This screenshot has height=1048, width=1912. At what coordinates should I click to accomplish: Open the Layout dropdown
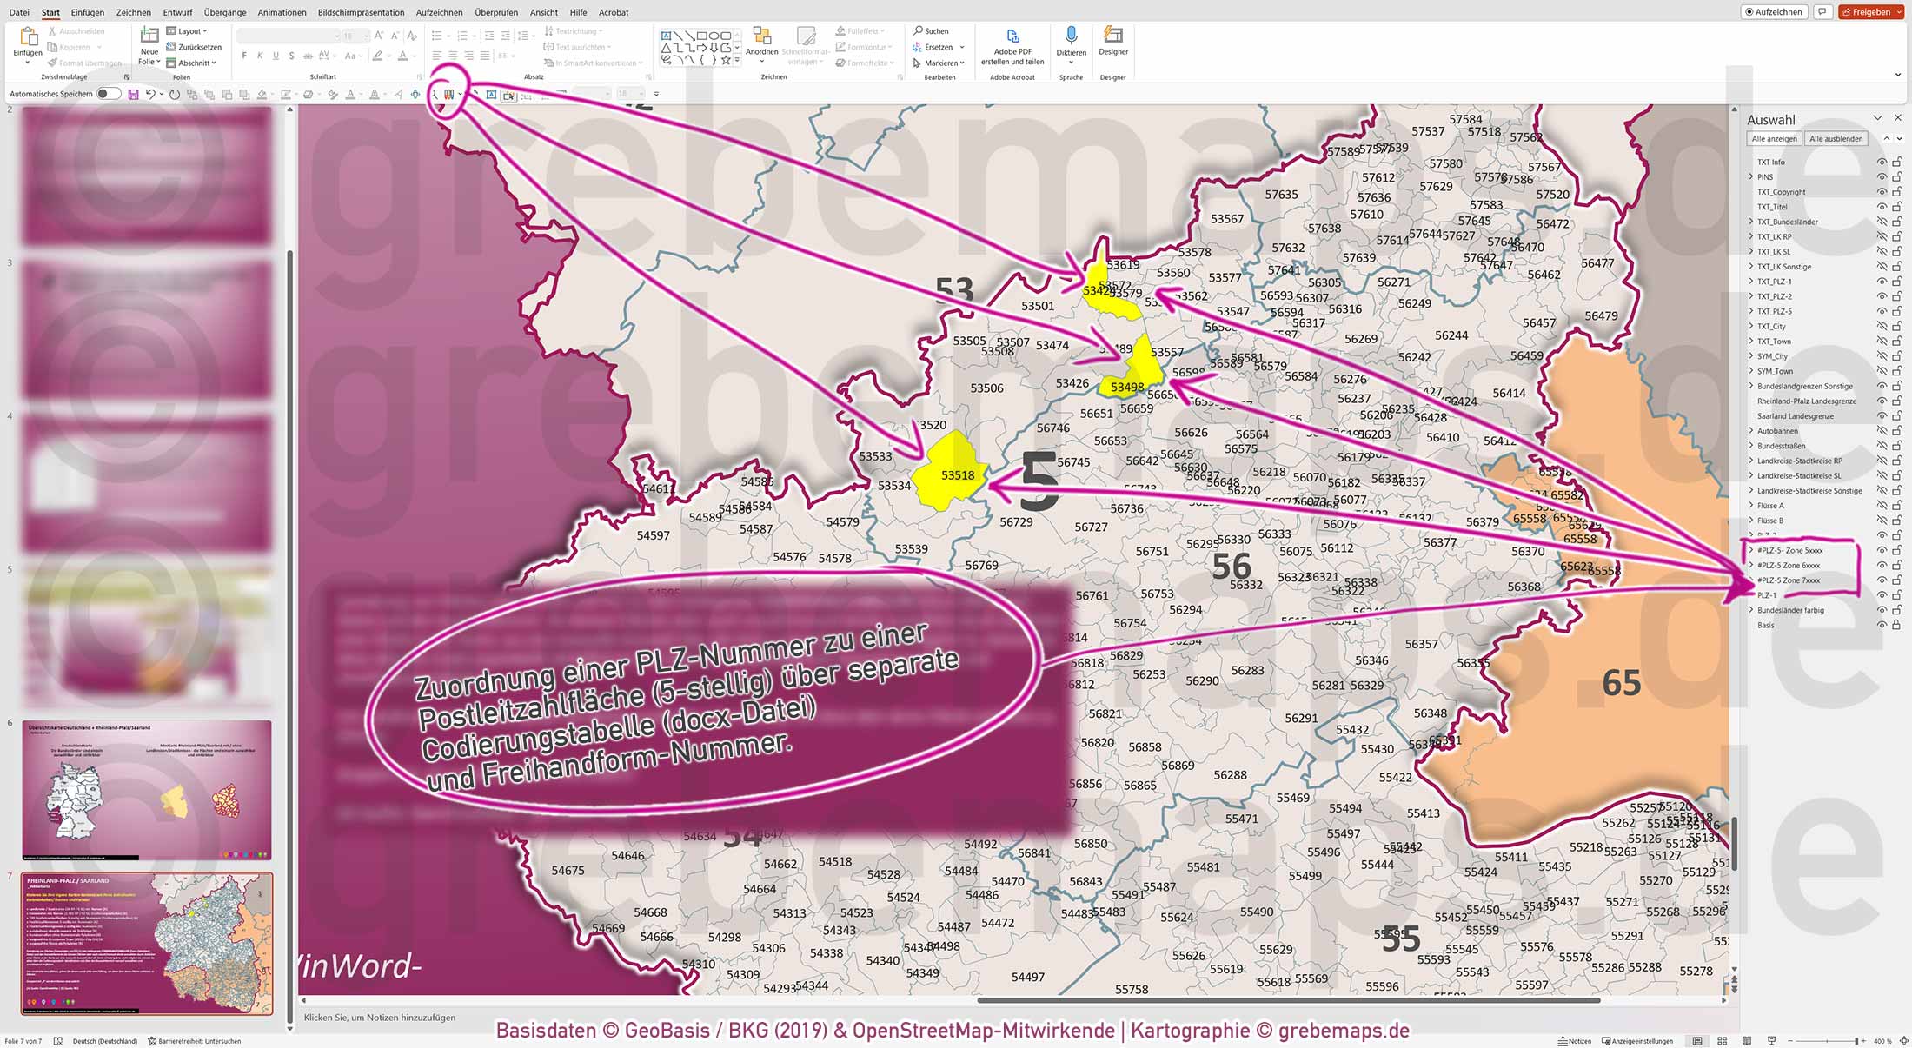click(189, 30)
